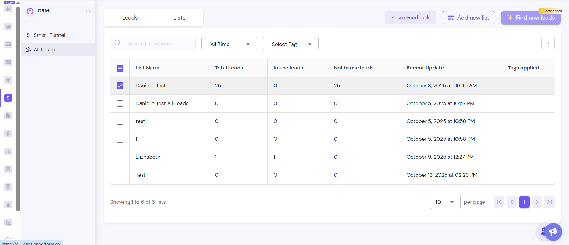Click the Share Feedback button
This screenshot has width=569, height=245.
tap(410, 18)
